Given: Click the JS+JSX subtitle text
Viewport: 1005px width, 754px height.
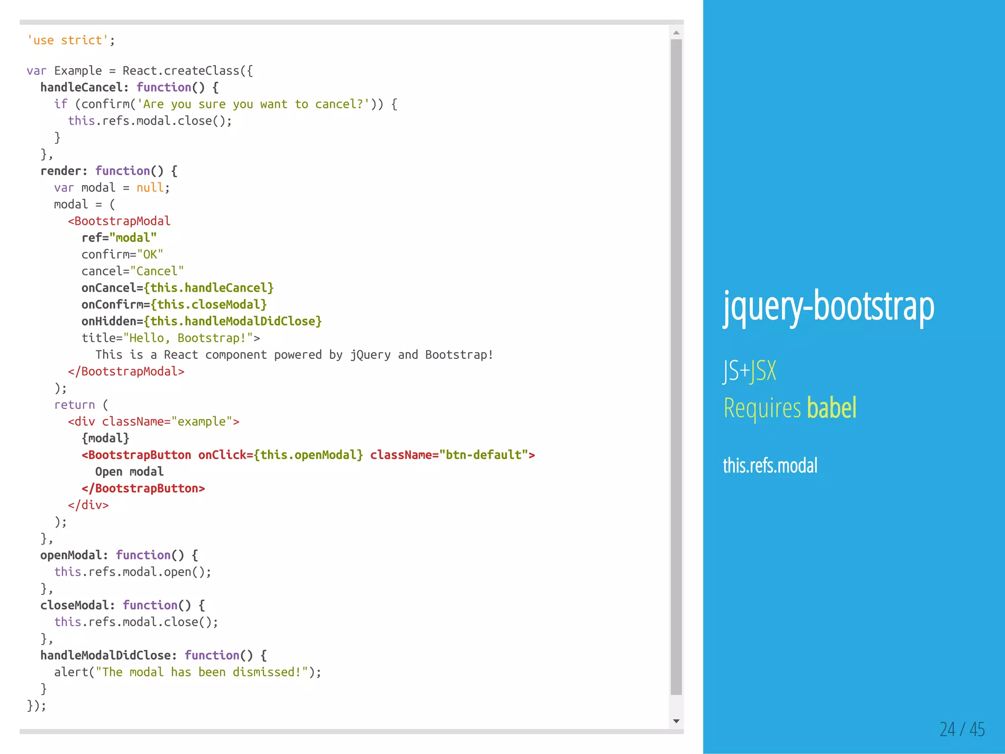Looking at the screenshot, I should click(x=749, y=371).
